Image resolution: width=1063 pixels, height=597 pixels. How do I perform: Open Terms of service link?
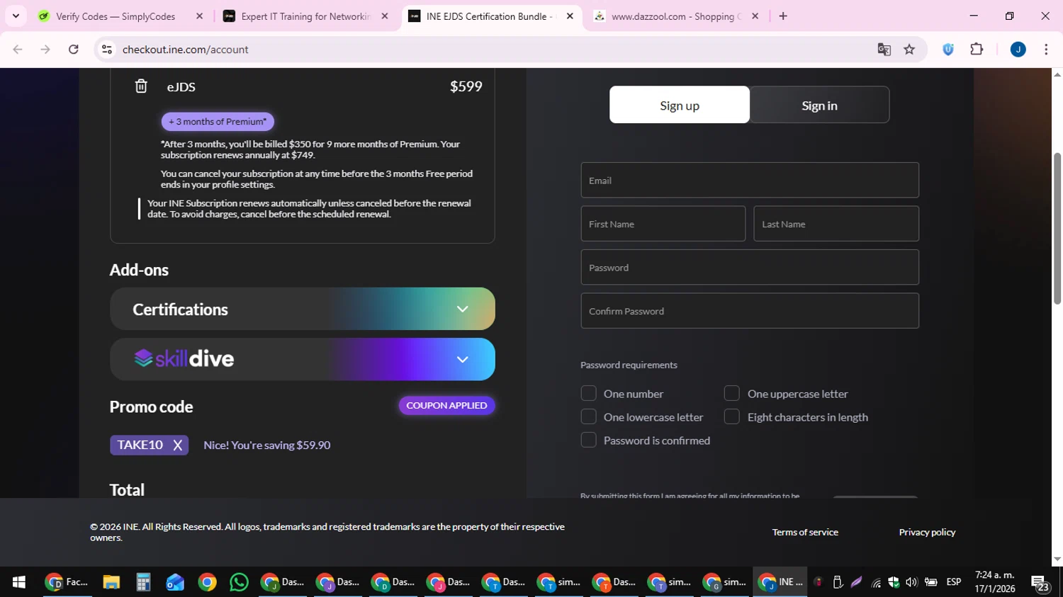pyautogui.click(x=805, y=532)
